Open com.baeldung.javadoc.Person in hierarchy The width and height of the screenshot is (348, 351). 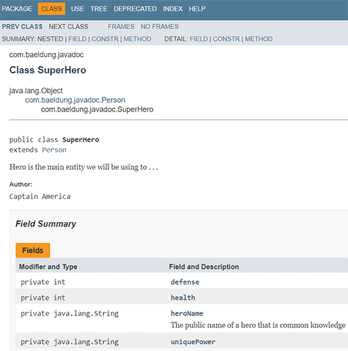tap(75, 100)
